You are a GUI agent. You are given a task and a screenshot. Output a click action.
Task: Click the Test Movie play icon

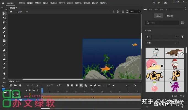click(x=165, y=3)
